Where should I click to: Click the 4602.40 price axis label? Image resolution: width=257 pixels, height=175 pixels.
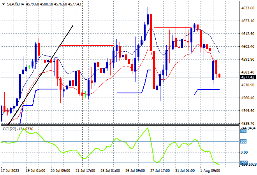click(248, 47)
